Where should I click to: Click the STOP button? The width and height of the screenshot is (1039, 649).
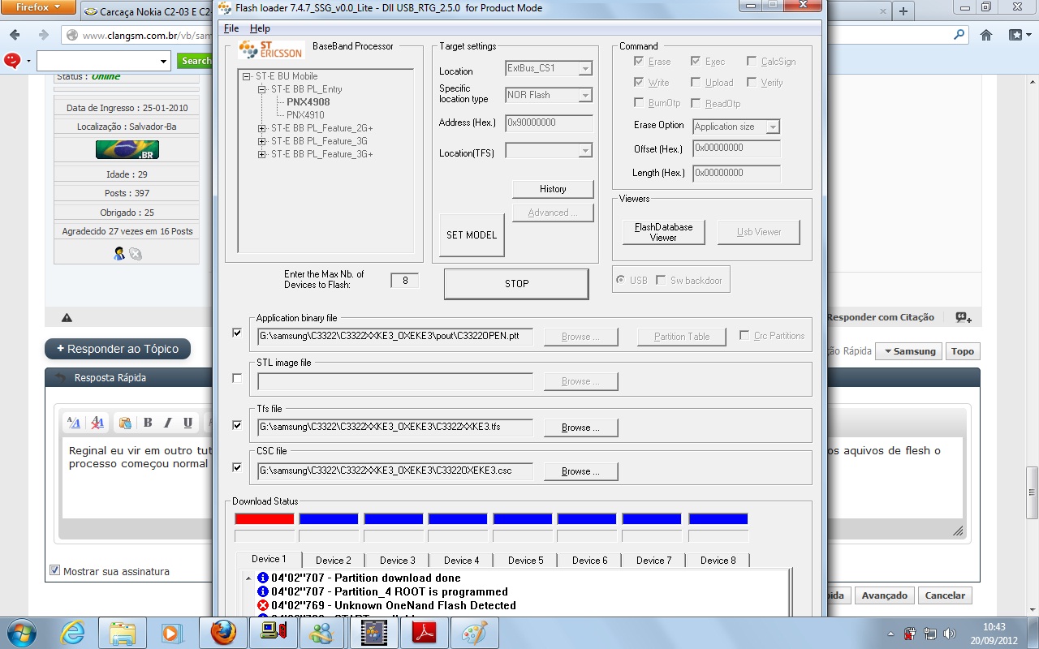(x=516, y=284)
